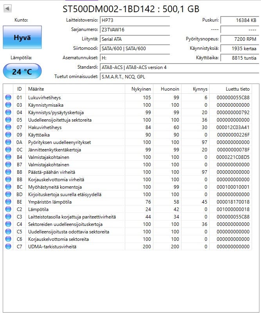The width and height of the screenshot is (261, 313).
Task: Click the Nykyinen column header
Action: coord(139,89)
